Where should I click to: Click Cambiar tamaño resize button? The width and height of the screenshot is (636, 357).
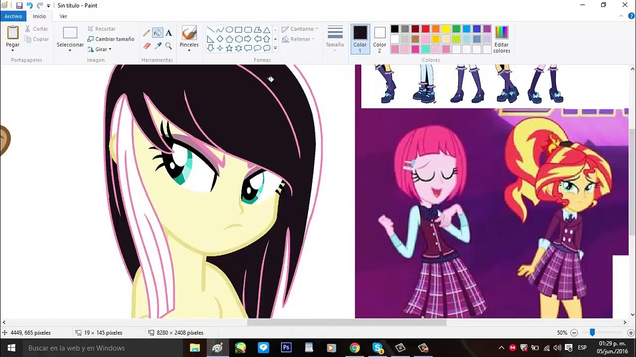tap(111, 39)
